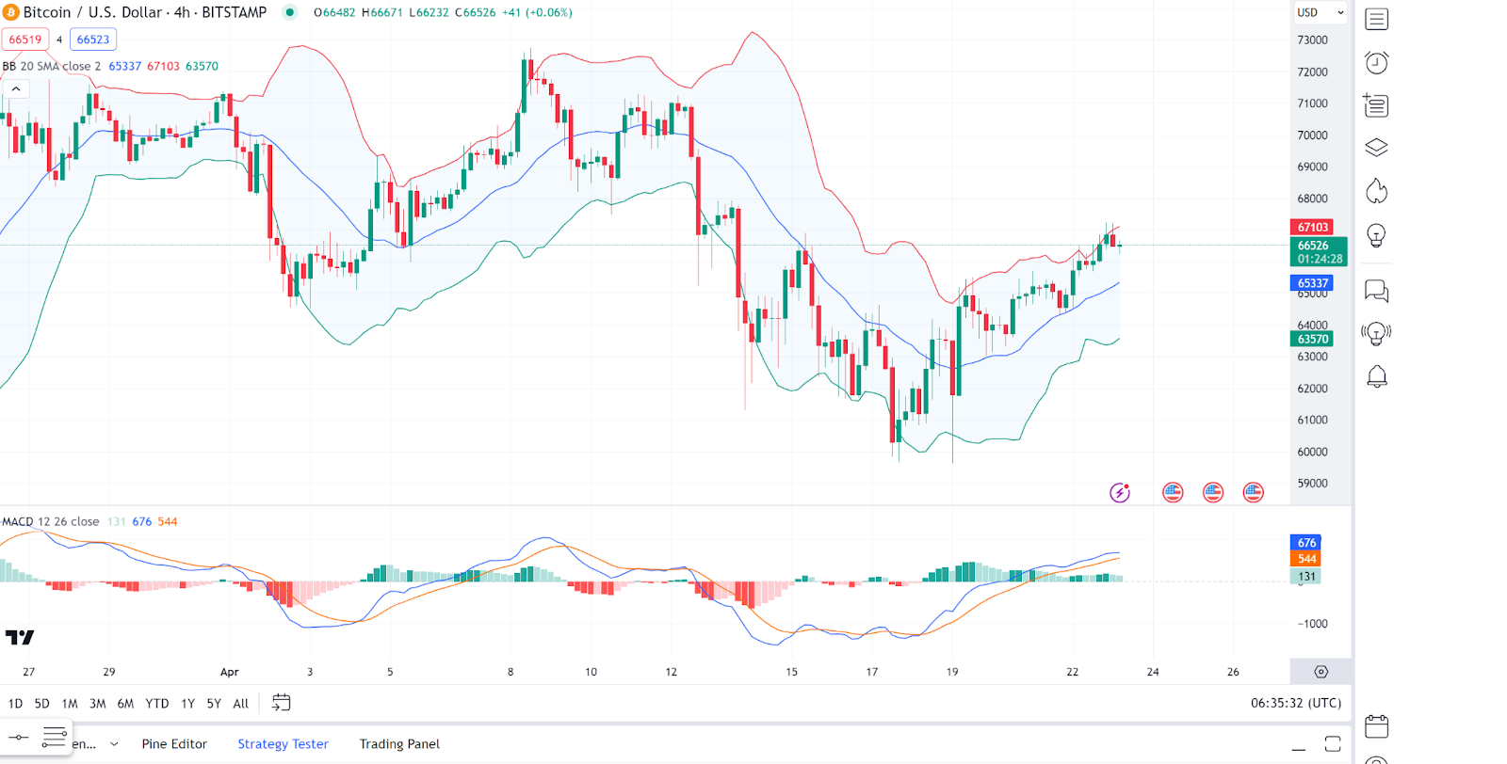Open the Chats speech-bubble icon
Screen dimensions: 1507x764
pos(1376,291)
